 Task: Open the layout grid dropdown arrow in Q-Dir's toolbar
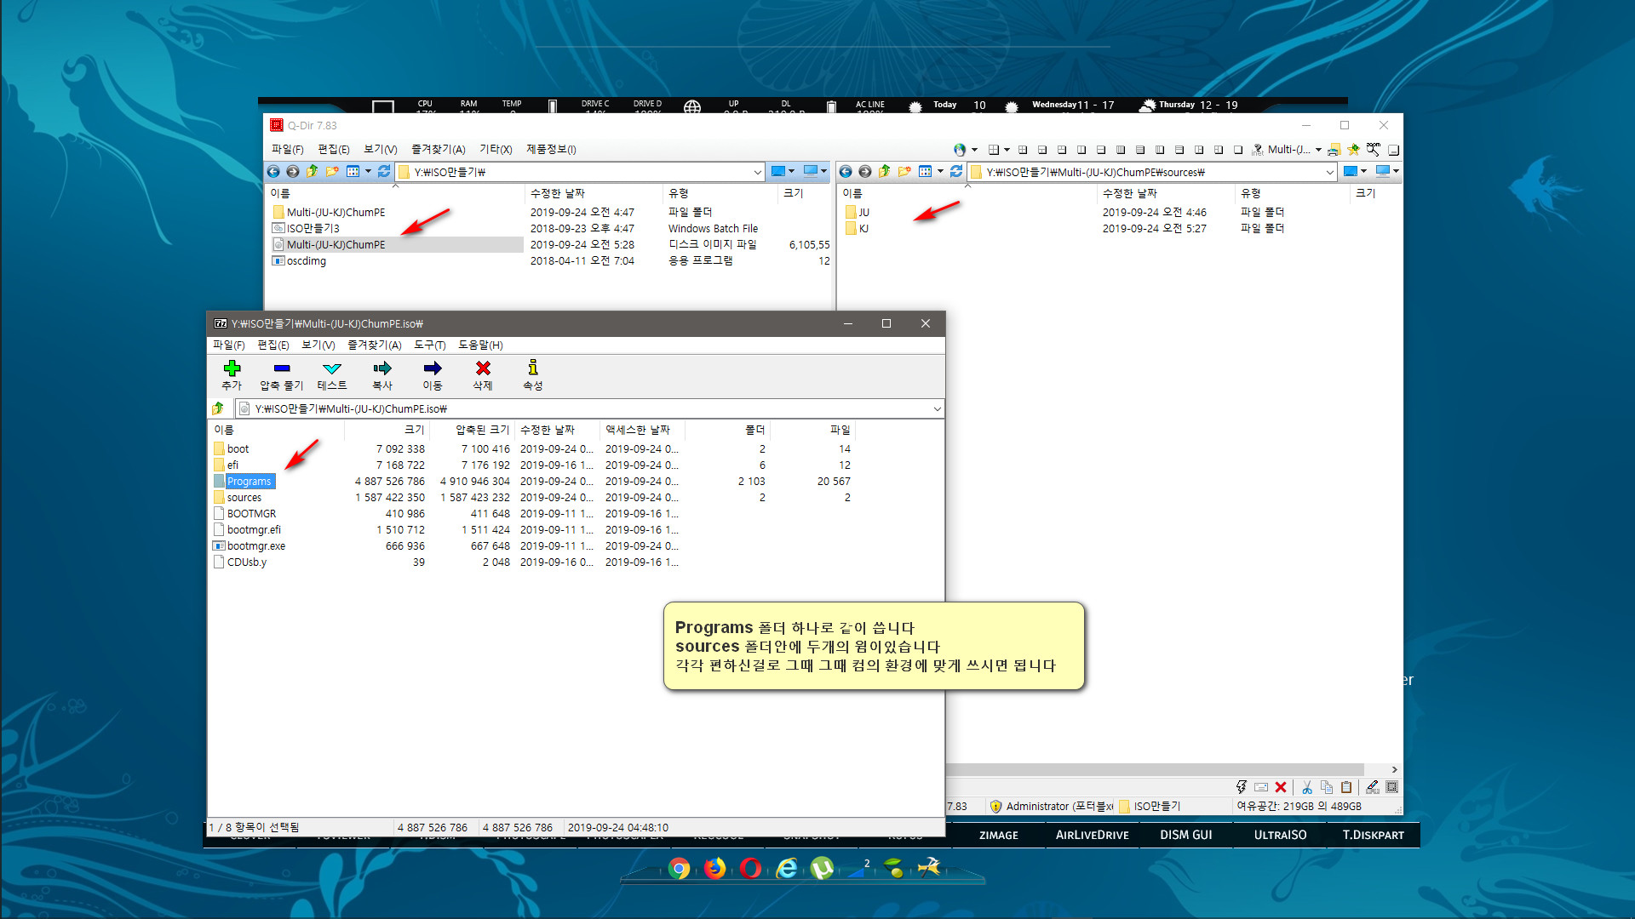[1007, 150]
